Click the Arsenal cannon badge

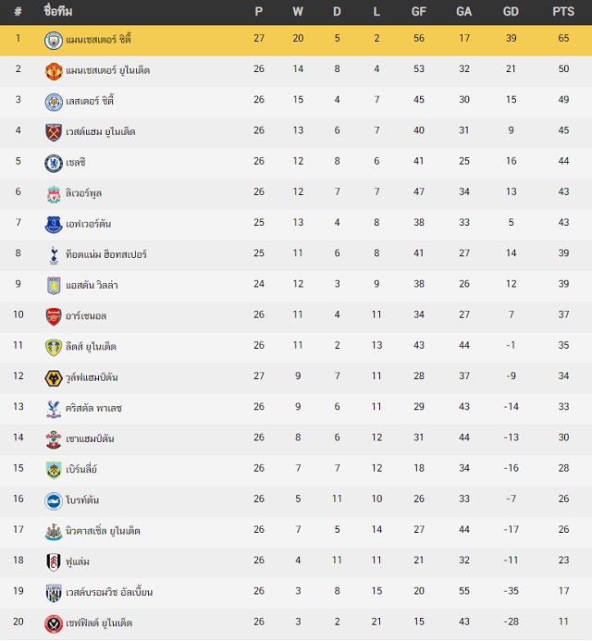(53, 317)
